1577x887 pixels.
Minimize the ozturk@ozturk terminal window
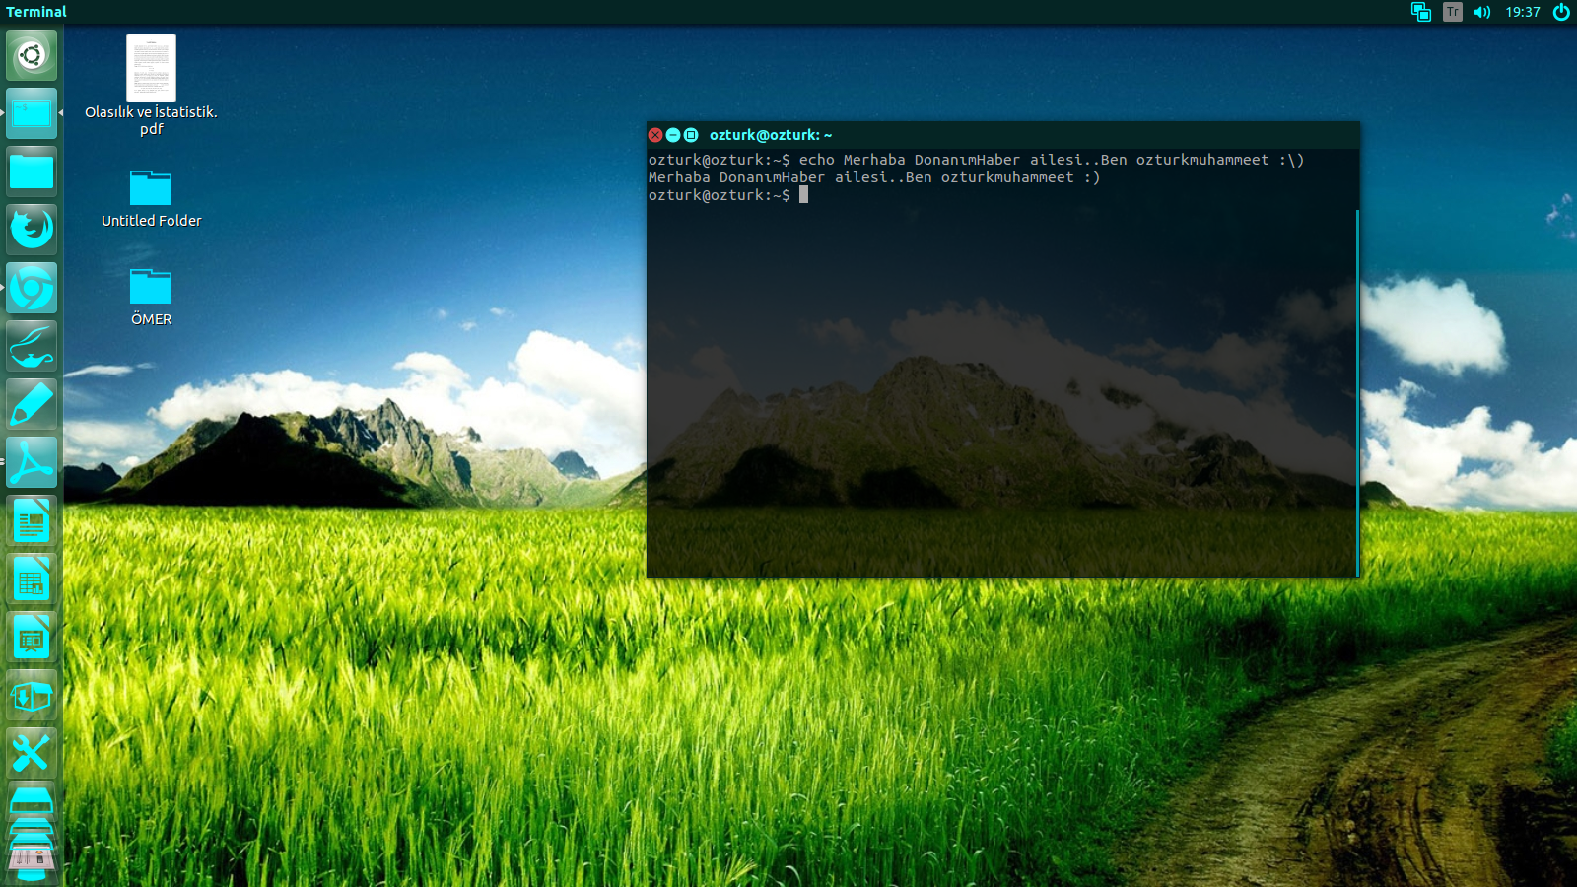[673, 135]
